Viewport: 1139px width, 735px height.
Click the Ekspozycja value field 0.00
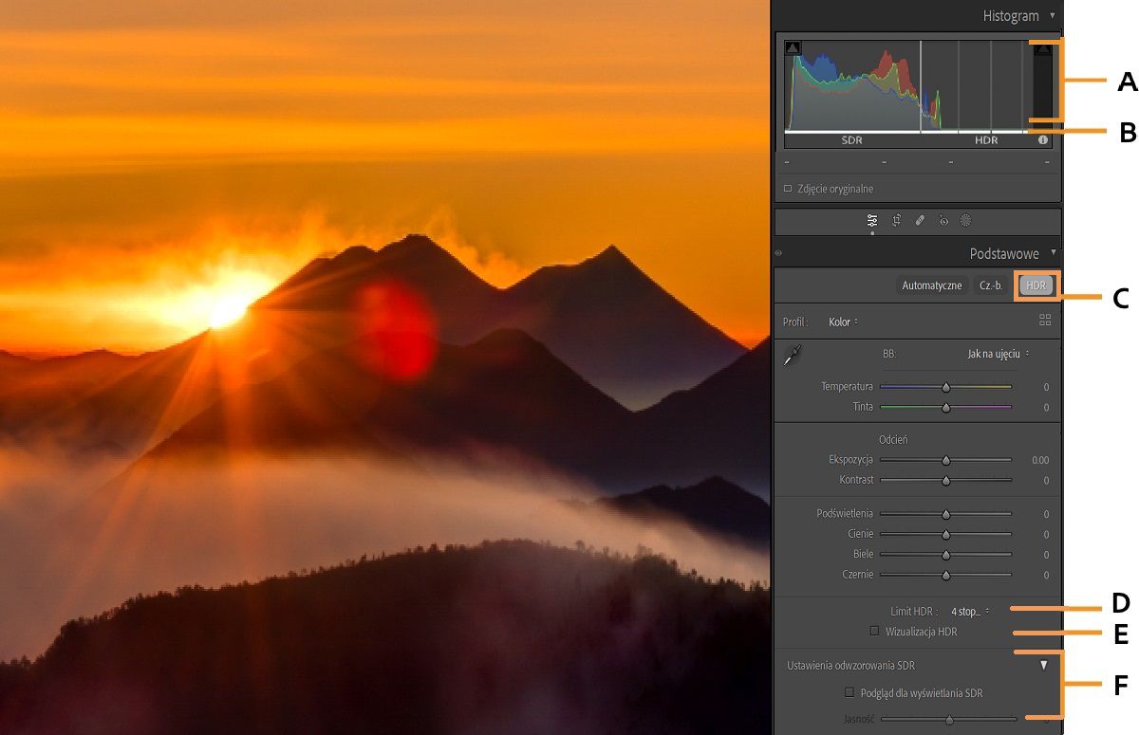pos(1039,460)
